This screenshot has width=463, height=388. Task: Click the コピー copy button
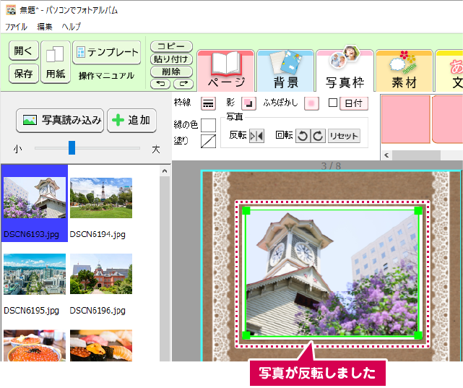[171, 46]
